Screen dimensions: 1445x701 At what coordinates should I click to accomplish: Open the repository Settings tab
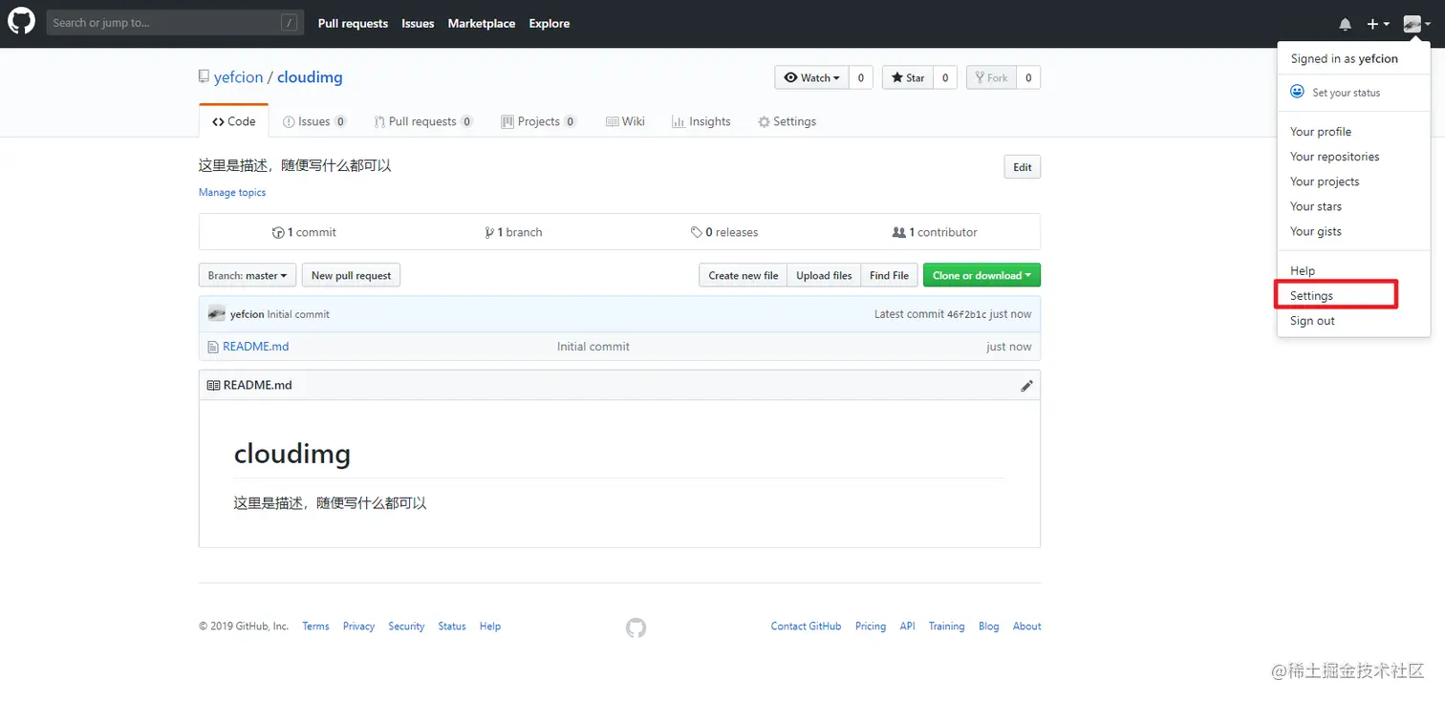[787, 121]
